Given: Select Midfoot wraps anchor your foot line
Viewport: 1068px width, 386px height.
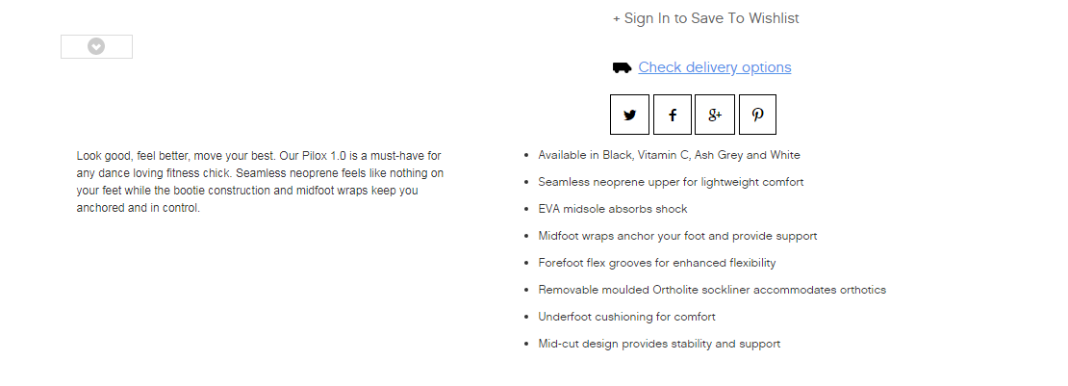Looking at the screenshot, I should tap(677, 236).
